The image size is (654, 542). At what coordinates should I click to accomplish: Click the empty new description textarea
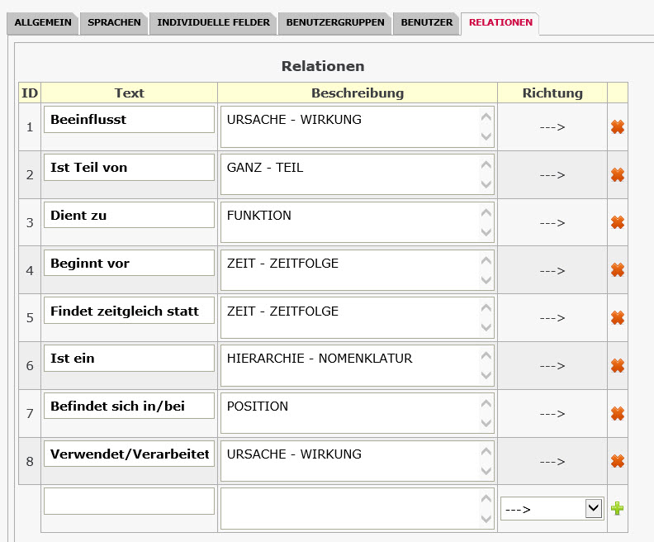[x=349, y=508]
